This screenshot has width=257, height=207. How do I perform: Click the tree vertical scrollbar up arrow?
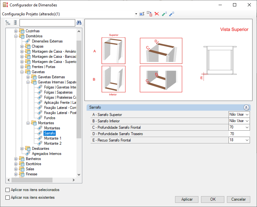(x=79, y=31)
